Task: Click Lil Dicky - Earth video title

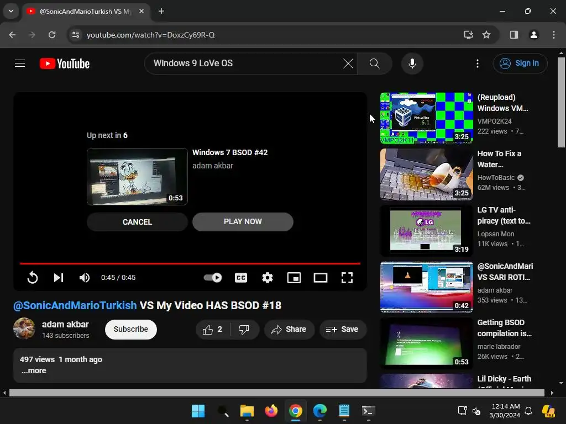Action: [504, 379]
